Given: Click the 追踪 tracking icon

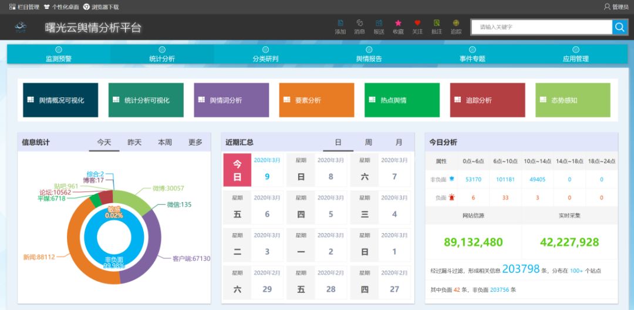Looking at the screenshot, I should point(456,26).
